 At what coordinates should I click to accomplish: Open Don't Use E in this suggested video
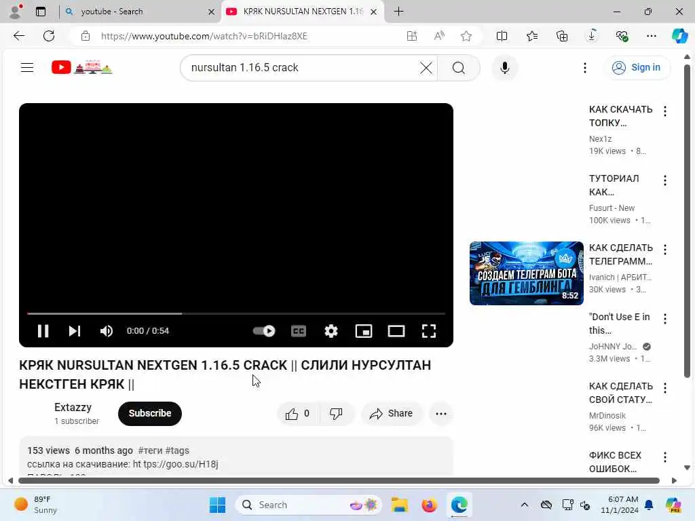pos(619,324)
